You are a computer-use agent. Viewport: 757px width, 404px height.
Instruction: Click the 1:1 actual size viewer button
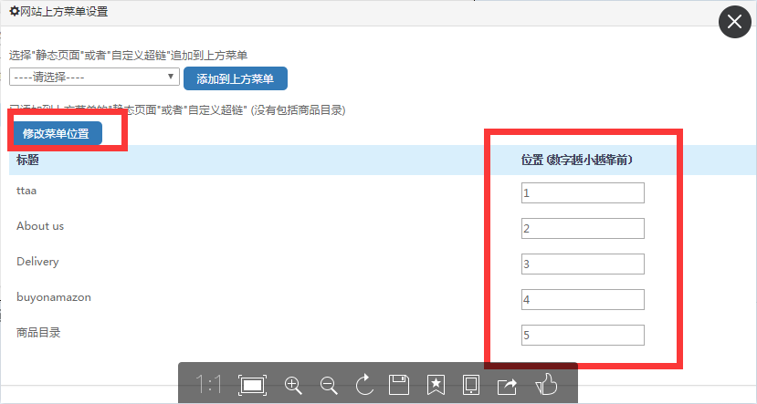pos(208,385)
